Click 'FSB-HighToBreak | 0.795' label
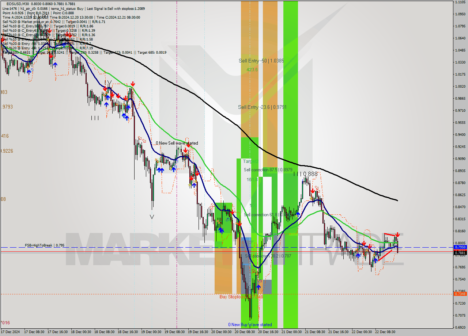This screenshot has width=468, height=336. pos(45,245)
